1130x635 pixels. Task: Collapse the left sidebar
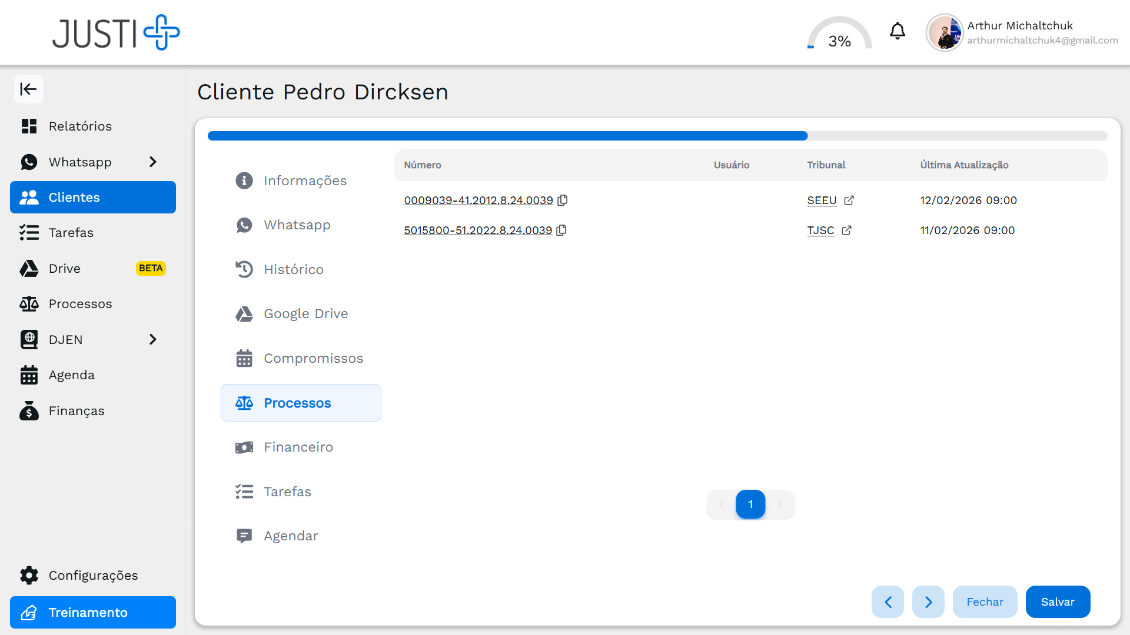29,89
